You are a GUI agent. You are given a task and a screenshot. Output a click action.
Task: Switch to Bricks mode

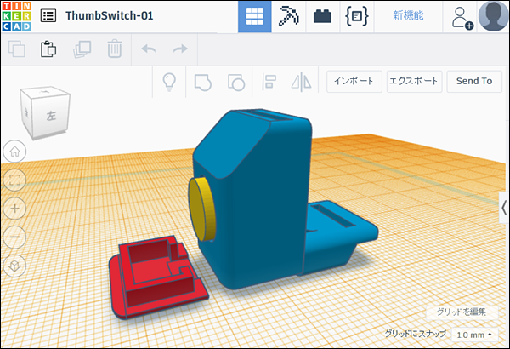click(x=322, y=16)
